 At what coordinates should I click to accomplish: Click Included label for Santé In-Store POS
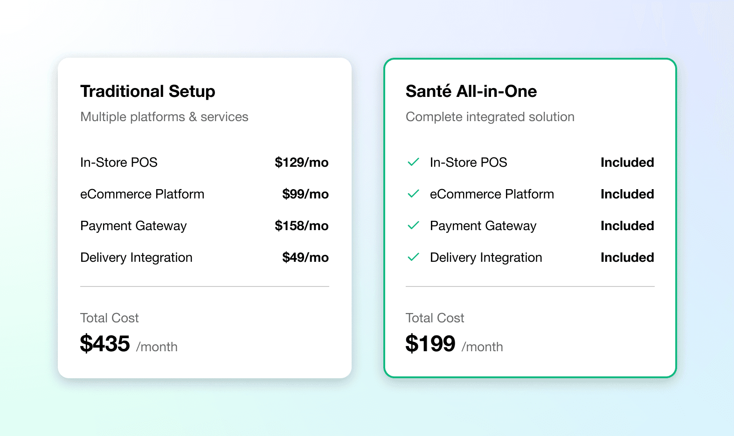(627, 162)
